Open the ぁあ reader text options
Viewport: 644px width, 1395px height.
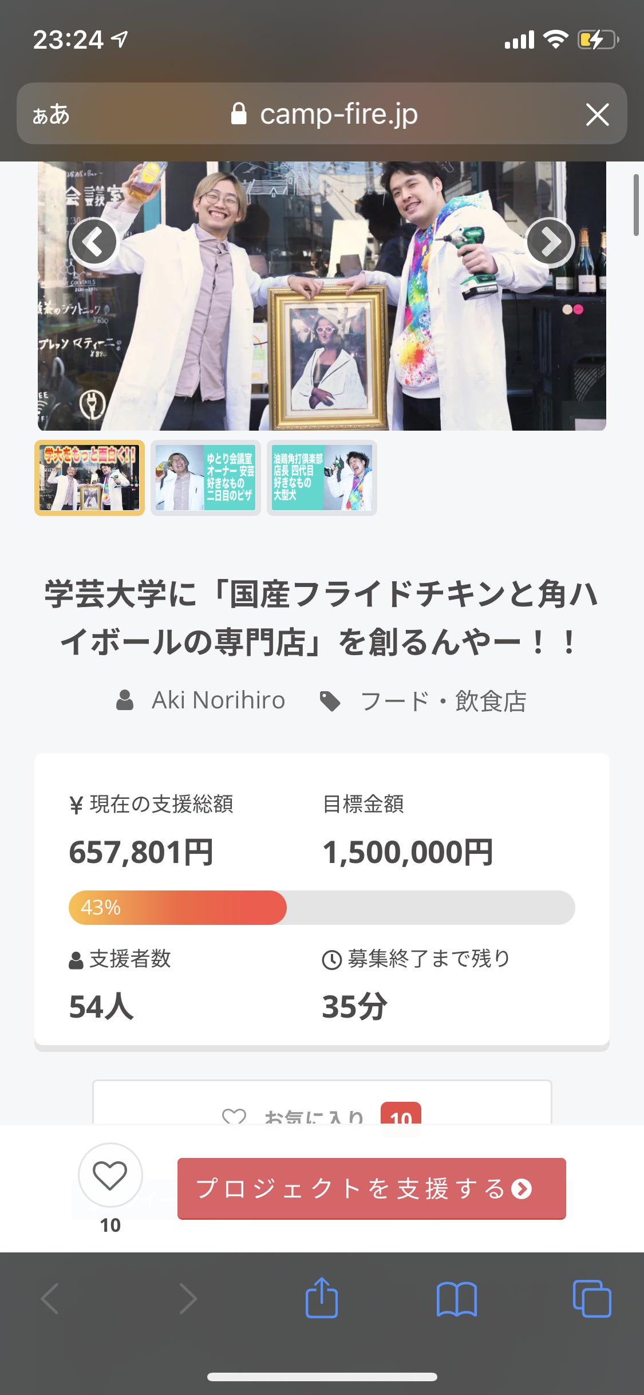tap(52, 115)
